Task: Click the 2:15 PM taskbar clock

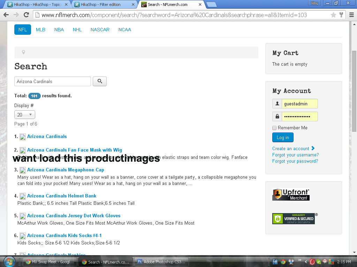Action: tap(344, 262)
